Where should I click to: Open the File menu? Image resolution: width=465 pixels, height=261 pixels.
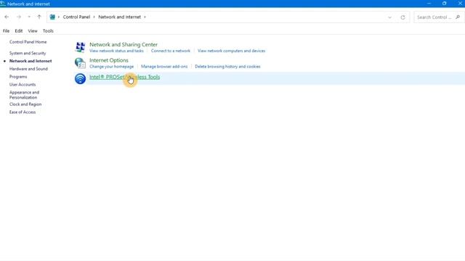point(6,30)
